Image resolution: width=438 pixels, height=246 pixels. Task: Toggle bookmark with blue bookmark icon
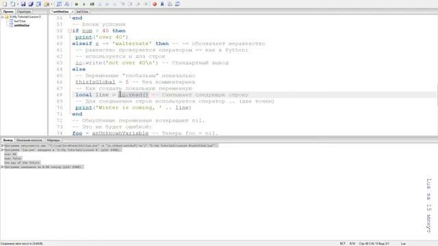coord(162,4)
